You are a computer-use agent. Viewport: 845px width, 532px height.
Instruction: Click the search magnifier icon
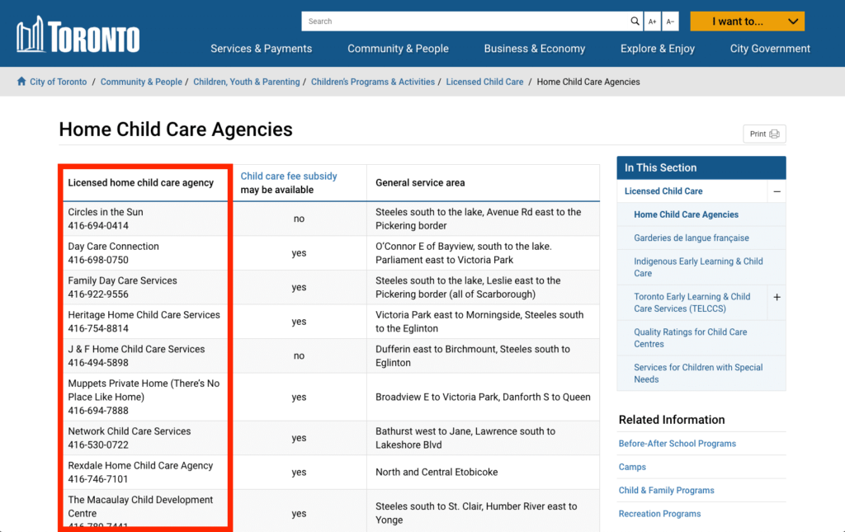(635, 21)
